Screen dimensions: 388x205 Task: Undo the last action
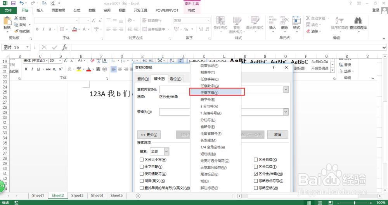pyautogui.click(x=21, y=3)
